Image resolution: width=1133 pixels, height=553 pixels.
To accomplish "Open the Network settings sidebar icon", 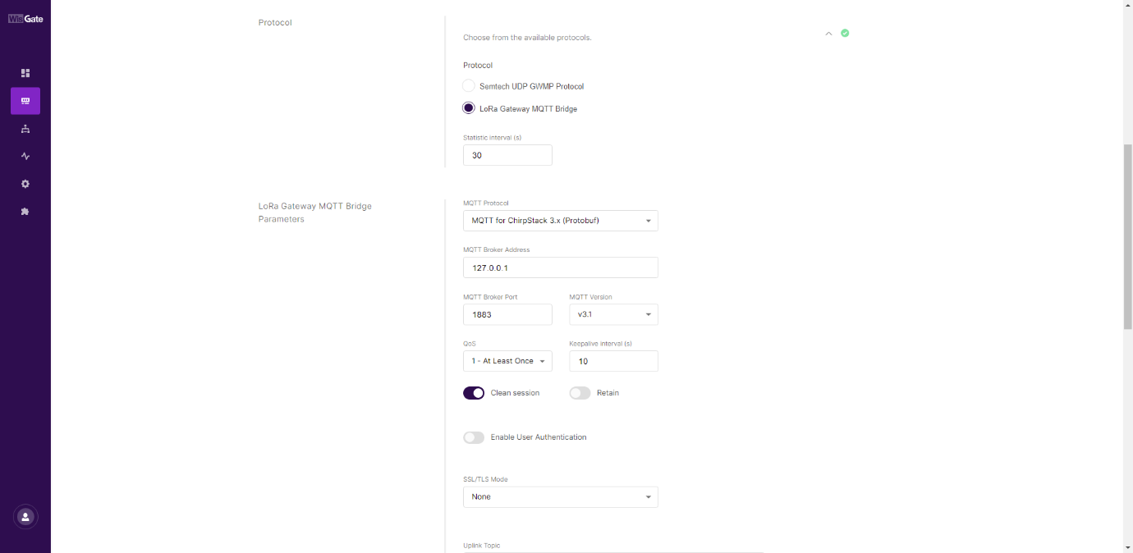I will pos(25,129).
